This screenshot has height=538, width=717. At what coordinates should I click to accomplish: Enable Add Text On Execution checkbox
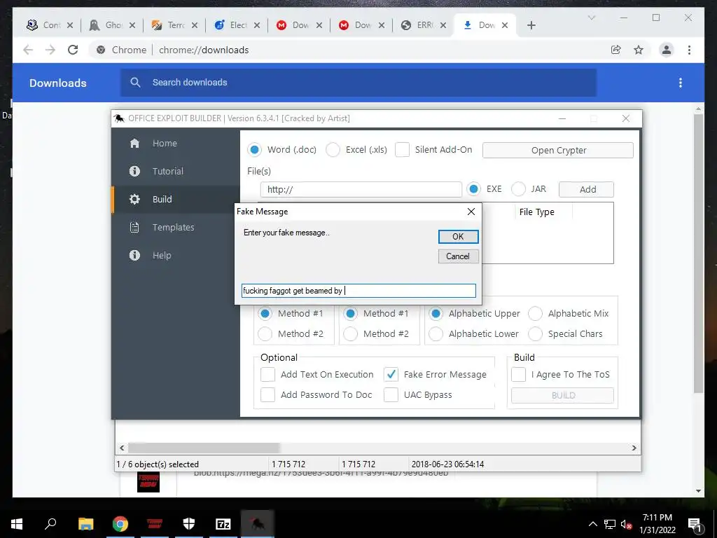(267, 374)
